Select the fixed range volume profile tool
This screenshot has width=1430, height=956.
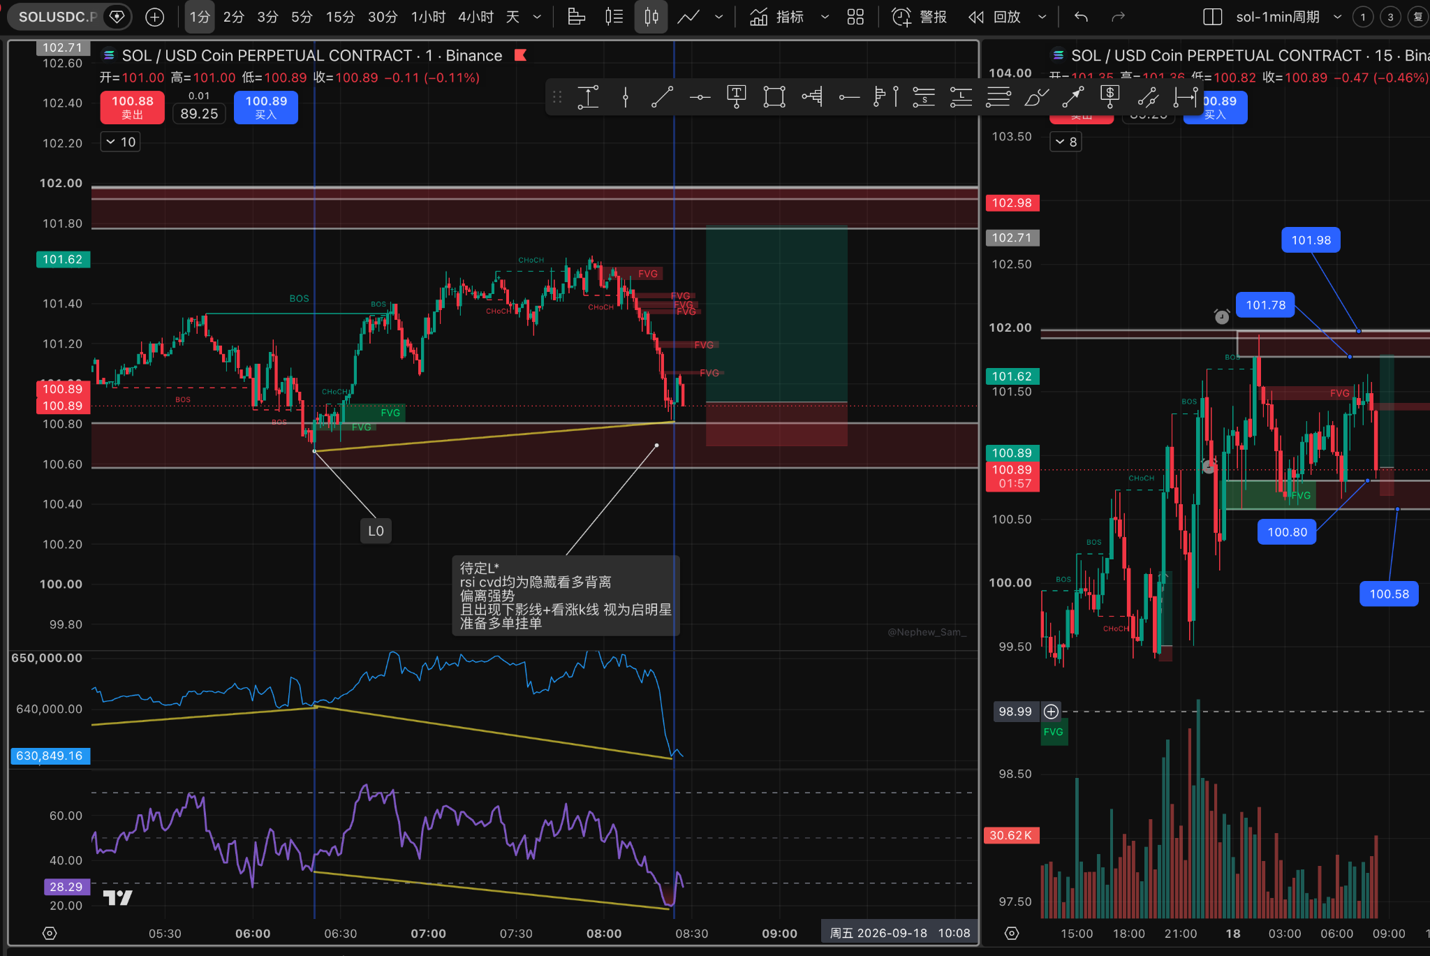(886, 97)
